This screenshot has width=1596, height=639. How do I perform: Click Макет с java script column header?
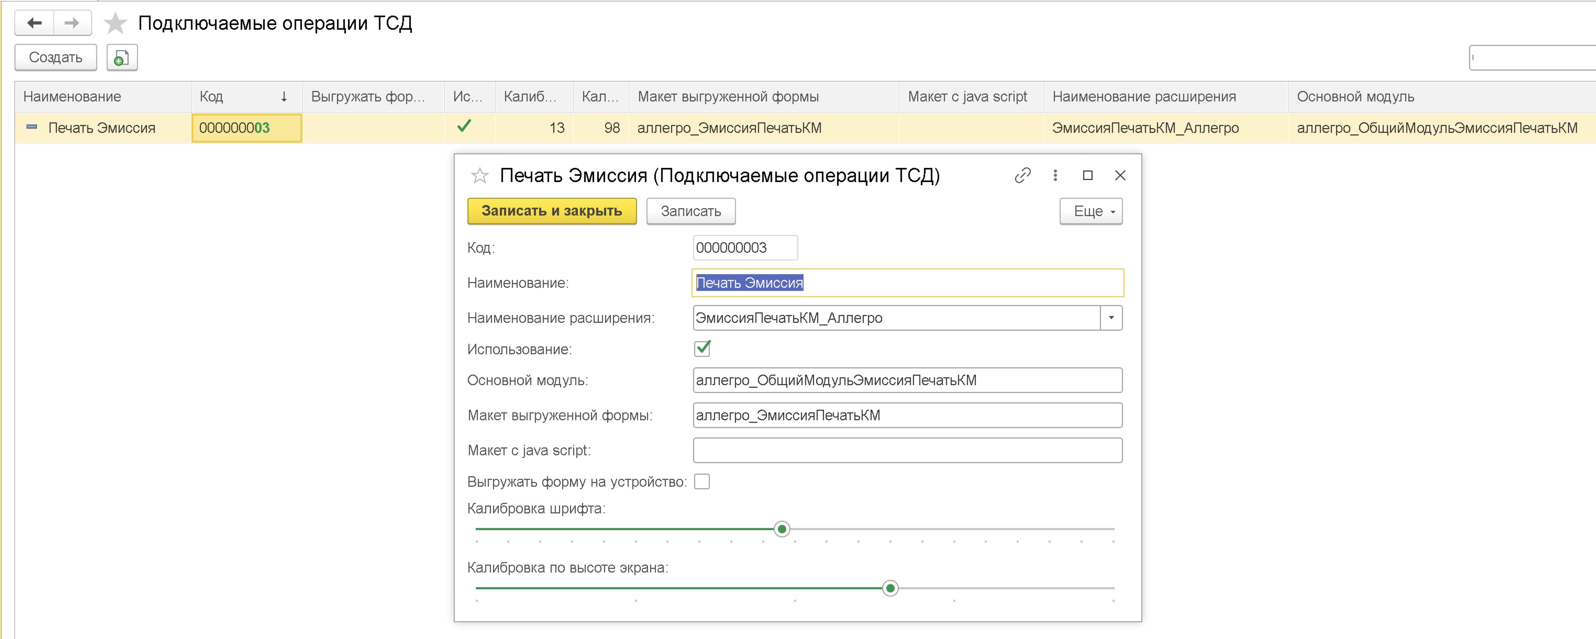(x=971, y=97)
